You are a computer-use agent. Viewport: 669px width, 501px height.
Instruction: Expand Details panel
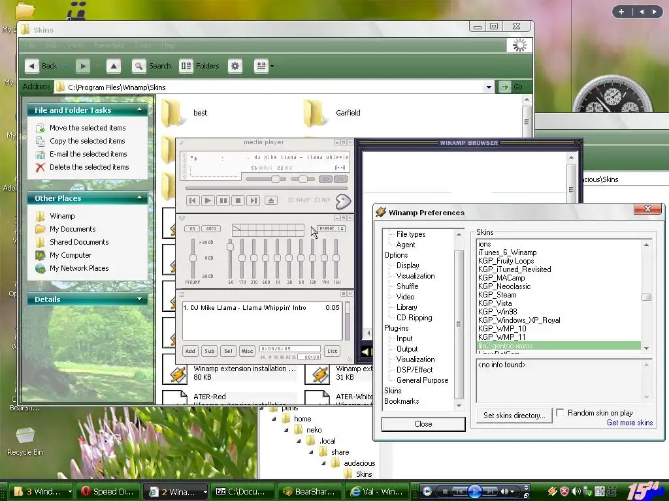[x=140, y=299]
